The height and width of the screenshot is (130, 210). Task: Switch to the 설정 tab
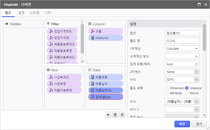21,13
